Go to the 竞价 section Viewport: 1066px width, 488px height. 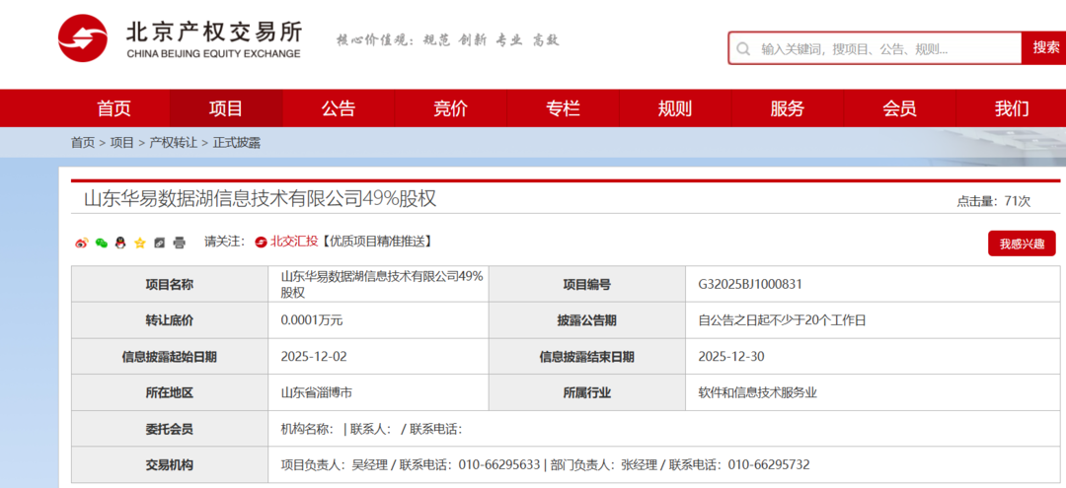click(450, 108)
